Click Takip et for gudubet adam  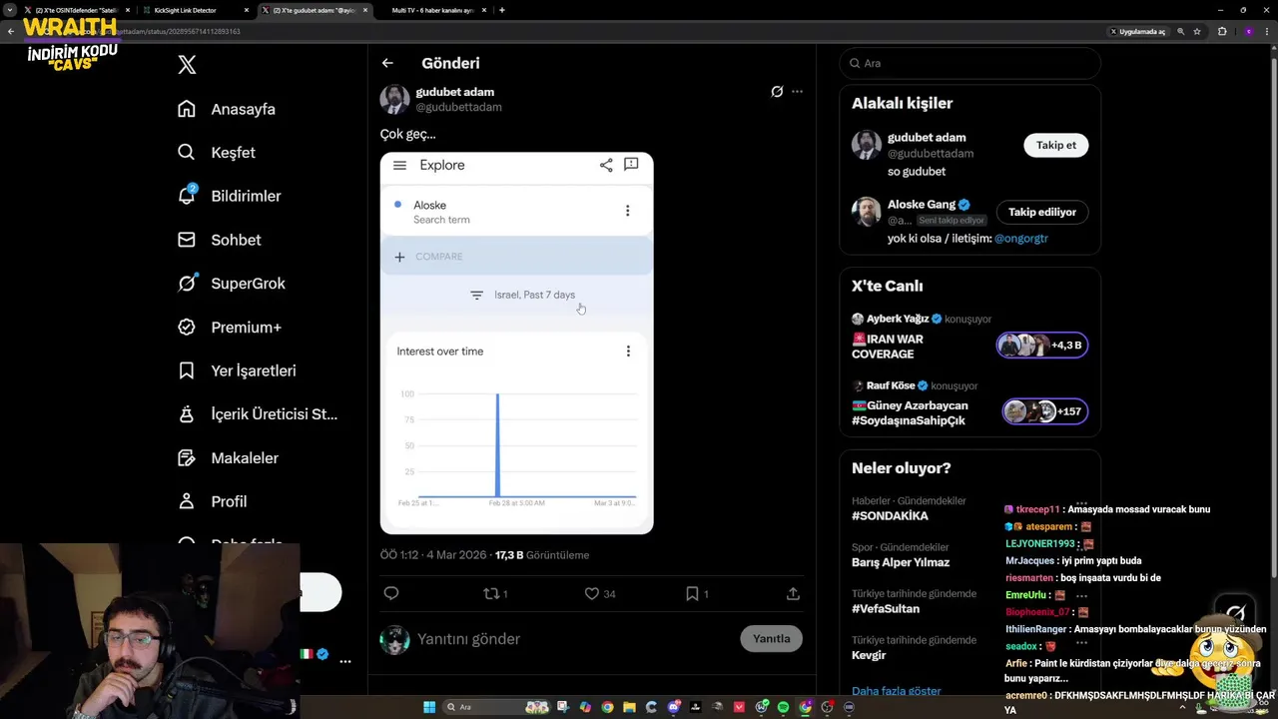tap(1055, 145)
